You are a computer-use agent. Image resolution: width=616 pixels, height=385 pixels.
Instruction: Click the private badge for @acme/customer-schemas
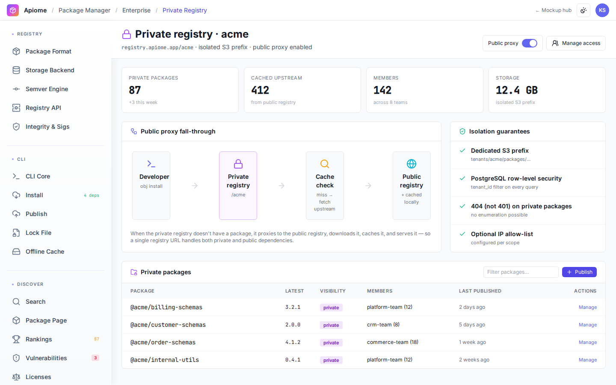pos(331,325)
